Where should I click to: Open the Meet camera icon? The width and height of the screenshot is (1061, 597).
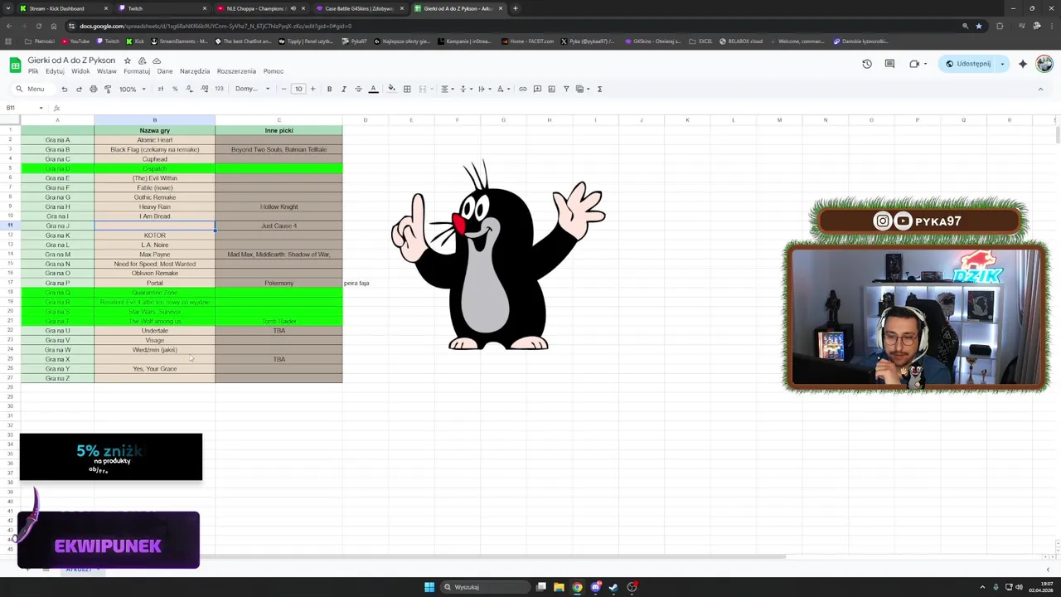914,64
